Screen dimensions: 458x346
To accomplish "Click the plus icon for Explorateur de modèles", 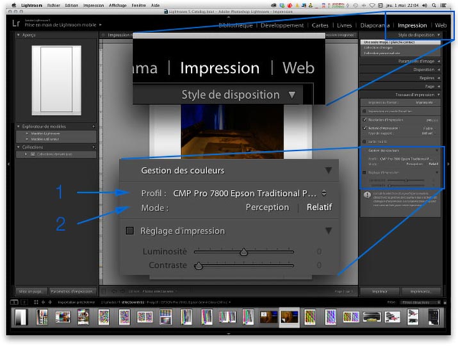I will [94, 126].
